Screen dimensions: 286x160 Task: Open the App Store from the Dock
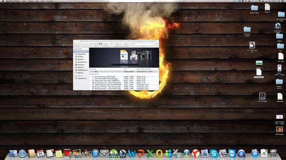point(255,153)
